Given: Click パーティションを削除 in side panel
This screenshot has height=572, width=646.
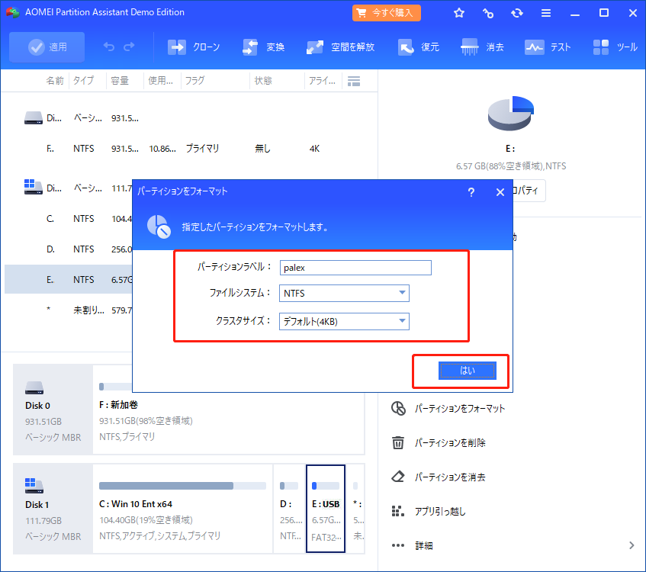Looking at the screenshot, I should tap(450, 443).
